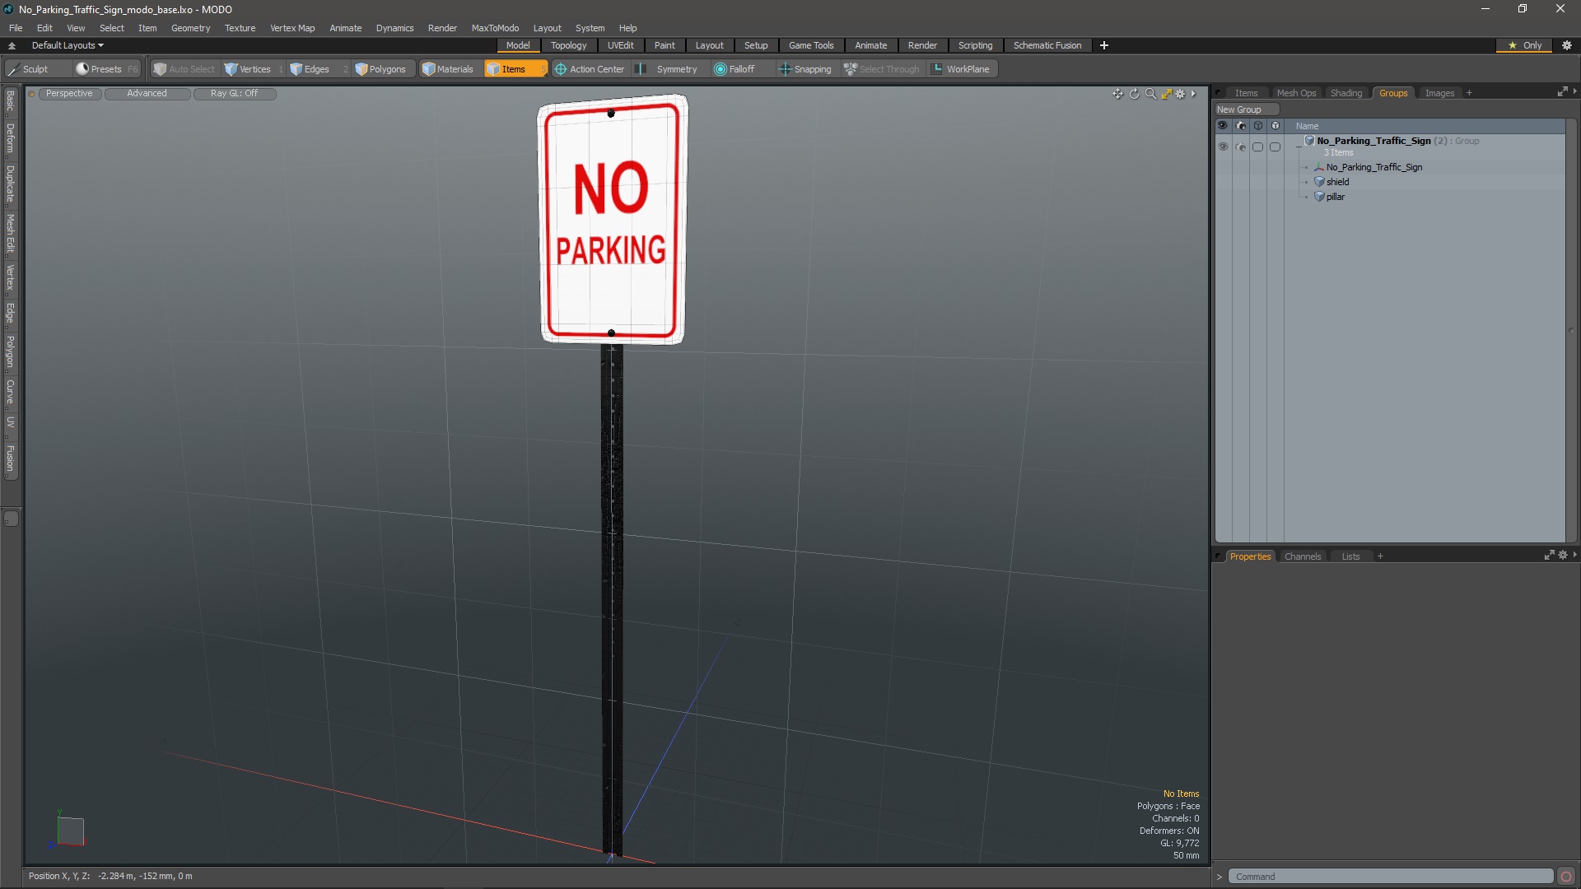Enable the Falloff tool
The width and height of the screenshot is (1581, 889).
coord(735,69)
